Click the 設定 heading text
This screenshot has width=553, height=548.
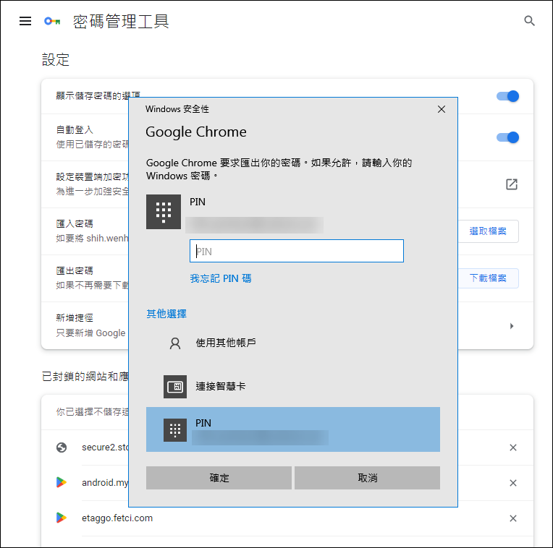[x=56, y=59]
